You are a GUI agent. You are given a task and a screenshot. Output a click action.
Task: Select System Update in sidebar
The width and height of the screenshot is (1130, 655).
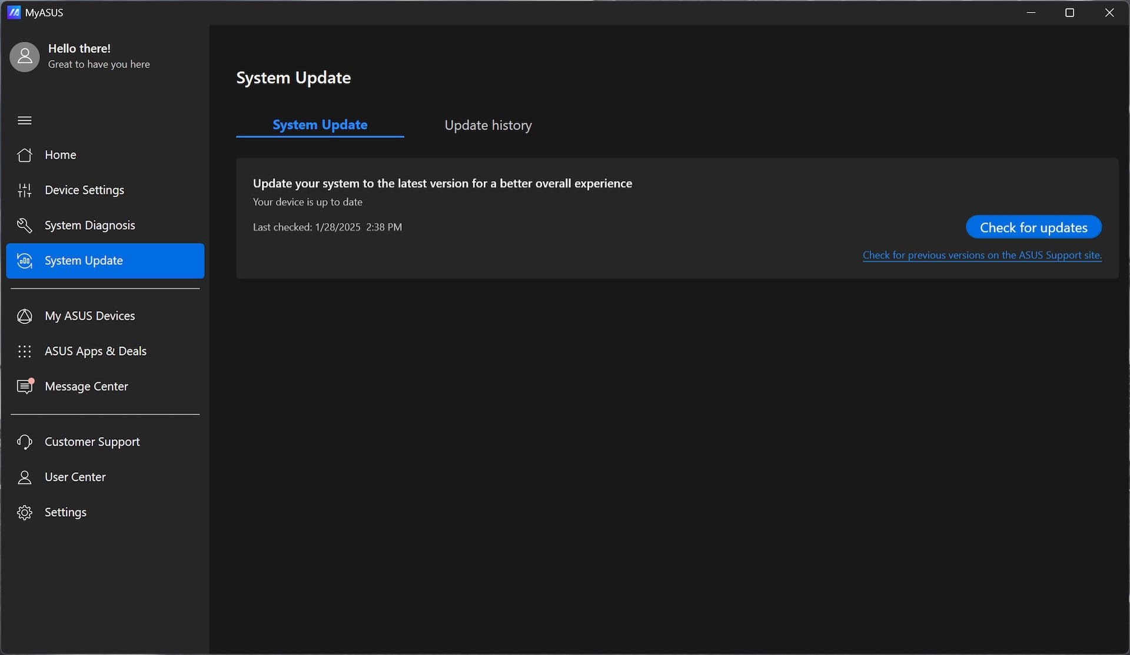tap(105, 260)
